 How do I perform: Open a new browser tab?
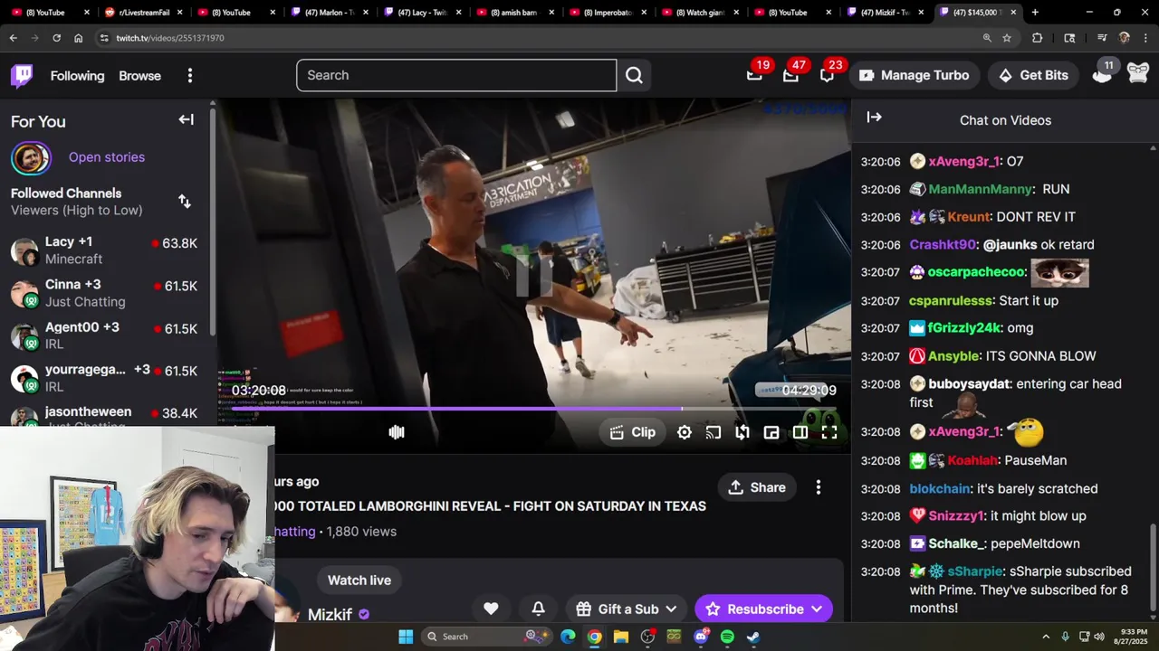pos(1035,13)
